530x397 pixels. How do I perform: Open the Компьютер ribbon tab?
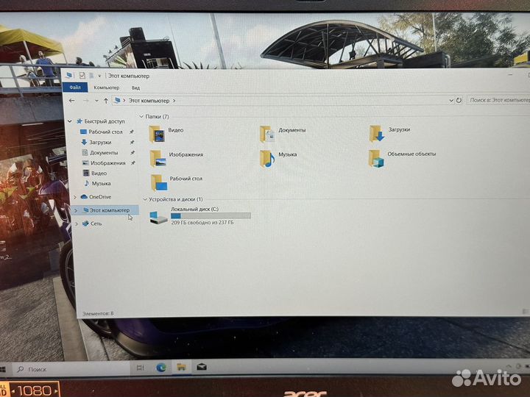point(107,87)
